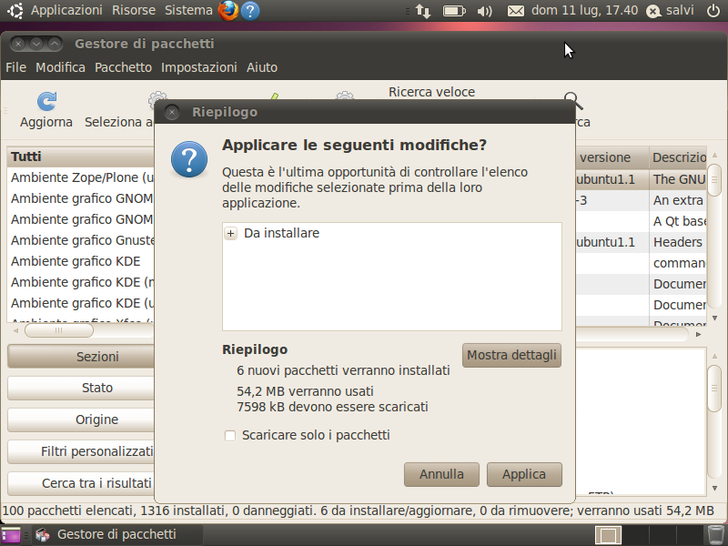The height and width of the screenshot is (546, 728).
Task: Click the Aggiorna reload icon in toolbar
Action: (x=46, y=101)
